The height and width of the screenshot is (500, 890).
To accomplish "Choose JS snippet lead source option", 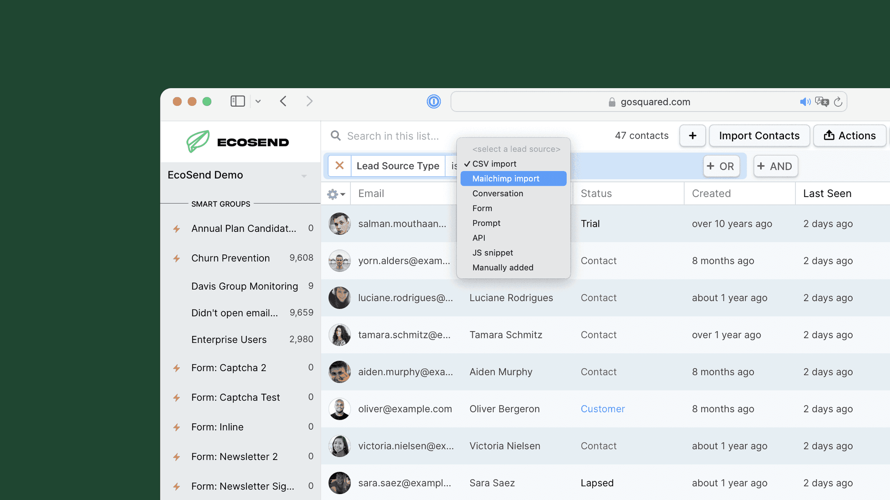I will click(x=513, y=252).
